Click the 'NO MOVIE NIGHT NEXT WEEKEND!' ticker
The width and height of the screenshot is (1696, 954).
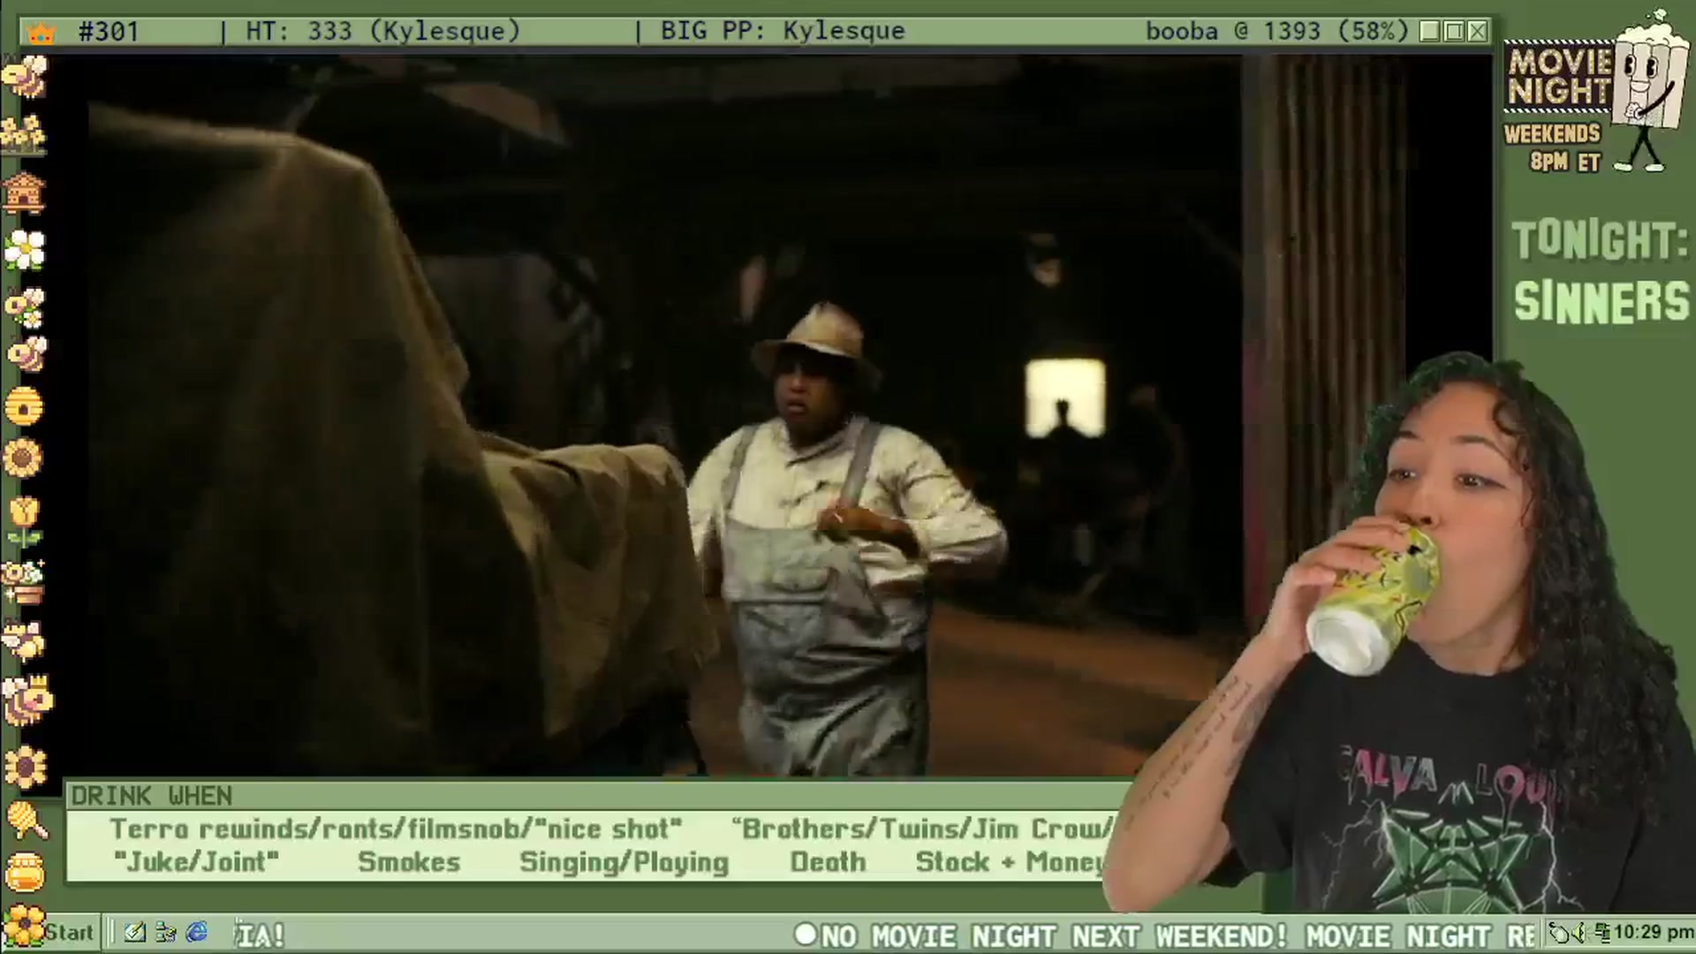(x=1054, y=935)
